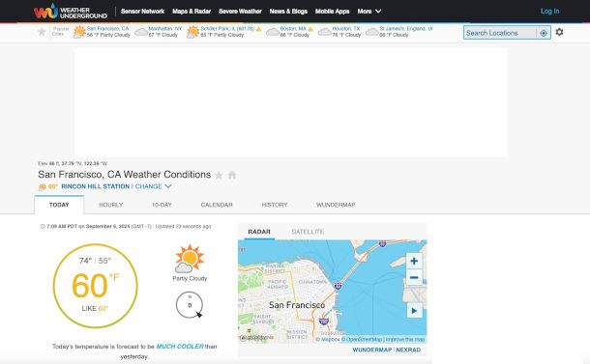Viewport: 590px width, 364px height.
Task: Switch to the 10-Day tab
Action: [x=162, y=205]
